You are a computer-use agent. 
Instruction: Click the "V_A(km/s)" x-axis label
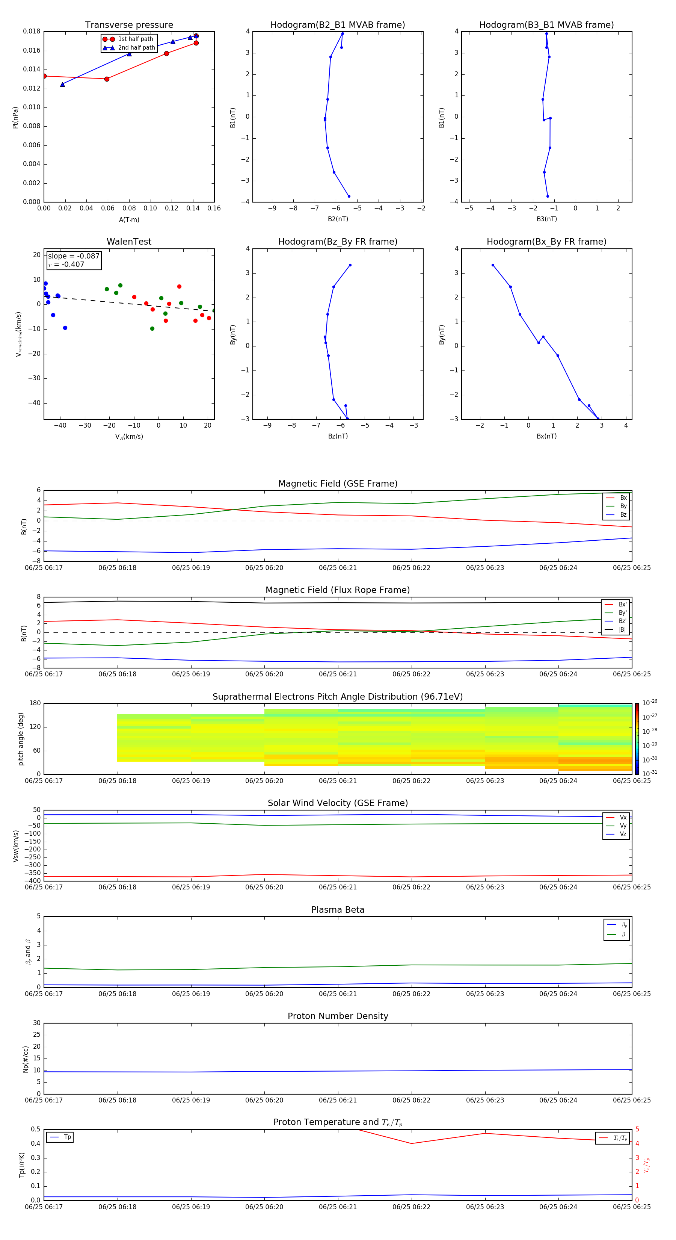pos(129,437)
